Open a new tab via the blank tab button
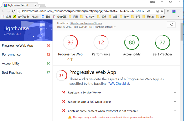The height and width of the screenshot is (121, 184). point(42,5)
